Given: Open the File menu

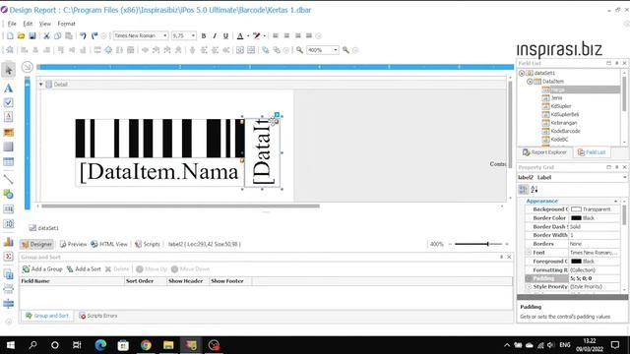Looking at the screenshot, I should pos(12,24).
